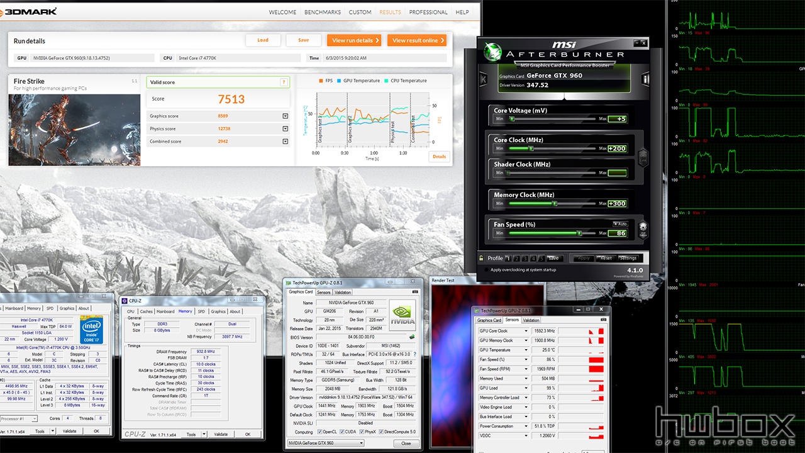Click the Details button under the chart
Image resolution: width=805 pixels, height=453 pixels.
tap(439, 157)
